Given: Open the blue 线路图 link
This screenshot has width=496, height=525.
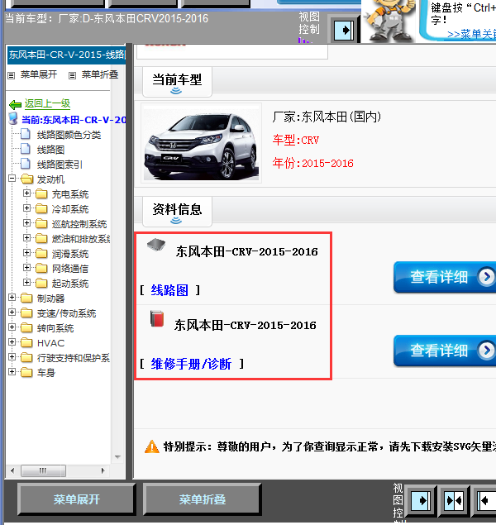Looking at the screenshot, I should [x=169, y=290].
